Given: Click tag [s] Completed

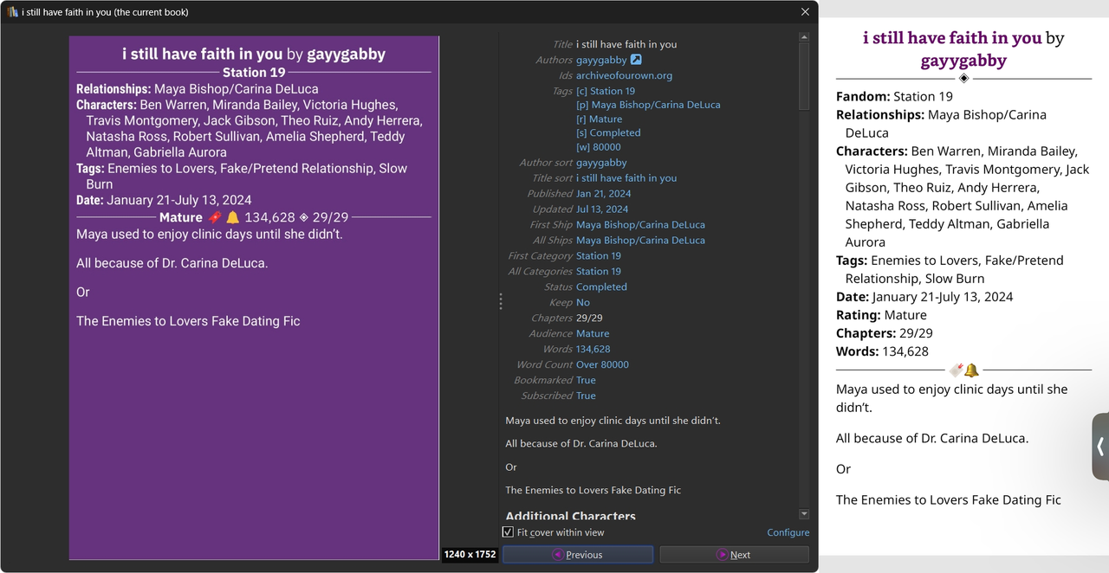Looking at the screenshot, I should pos(608,132).
